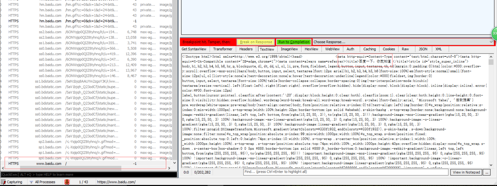Open the HexView tab

click(311, 49)
